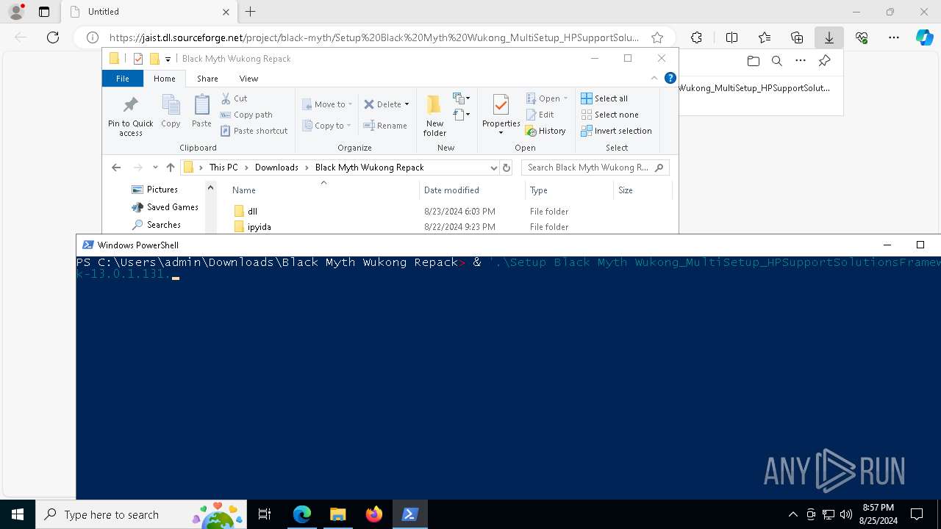Screen dimensions: 941x529
Task: Create a New folder from the ribbon
Action: 434,115
